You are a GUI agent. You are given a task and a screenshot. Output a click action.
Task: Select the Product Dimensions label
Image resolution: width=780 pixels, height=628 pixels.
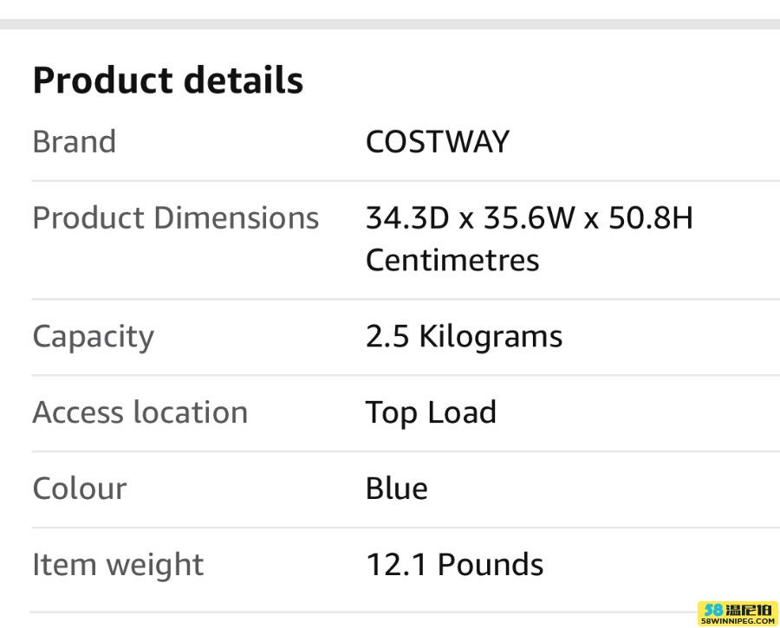176,218
